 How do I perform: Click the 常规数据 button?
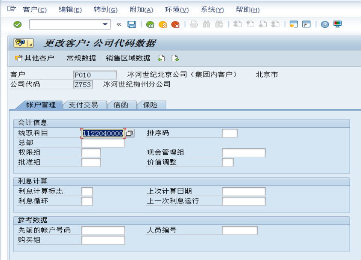point(81,58)
